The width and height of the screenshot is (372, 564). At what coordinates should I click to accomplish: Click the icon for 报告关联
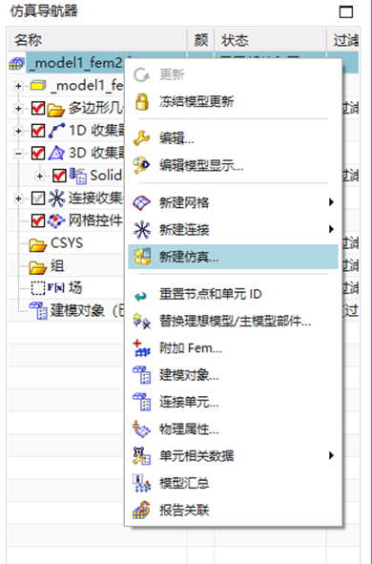[x=141, y=510]
